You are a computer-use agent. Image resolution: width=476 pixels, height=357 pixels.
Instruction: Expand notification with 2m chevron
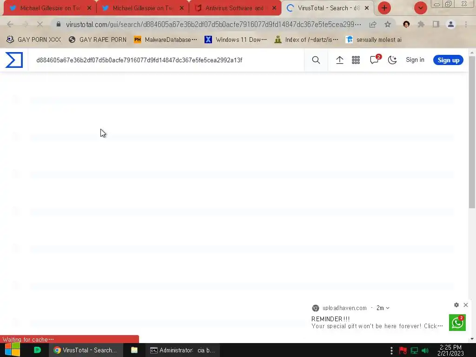click(388, 308)
